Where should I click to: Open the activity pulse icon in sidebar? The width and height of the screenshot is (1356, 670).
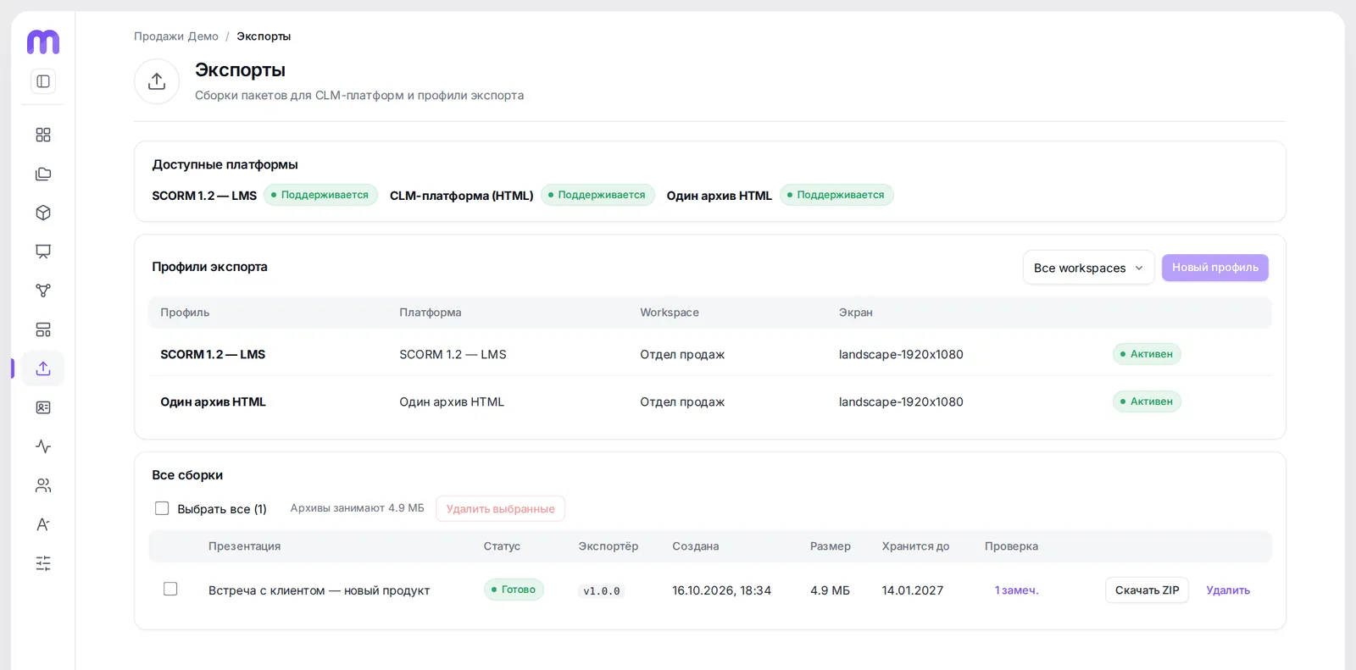pos(43,446)
